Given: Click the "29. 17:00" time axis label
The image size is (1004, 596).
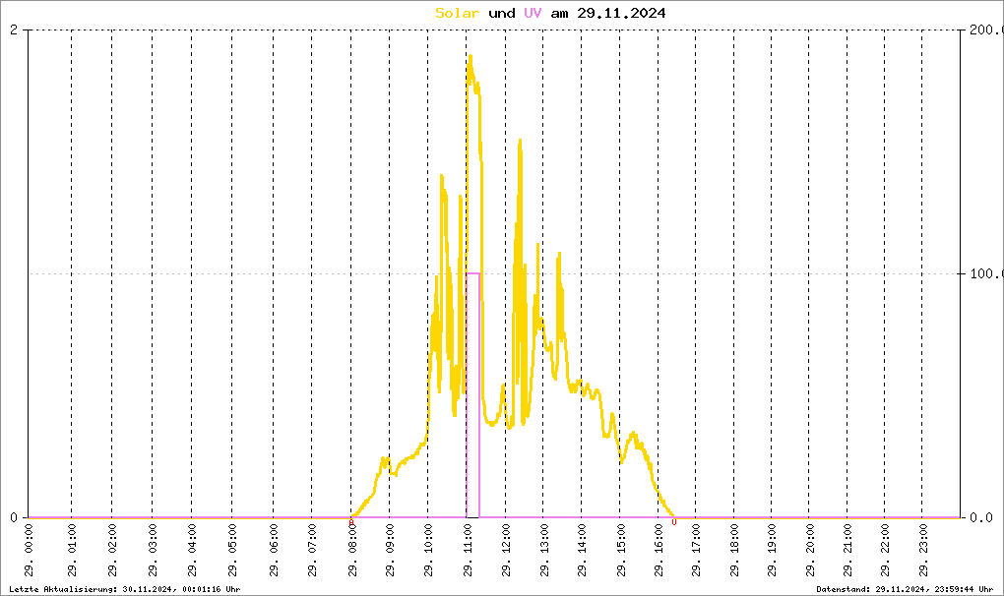Looking at the screenshot, I should (695, 550).
